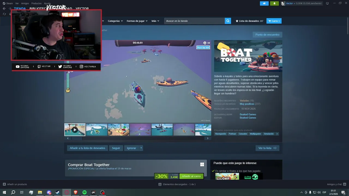Click the Añadir un producto plus icon
This screenshot has height=196, width=349.
tap(4, 184)
